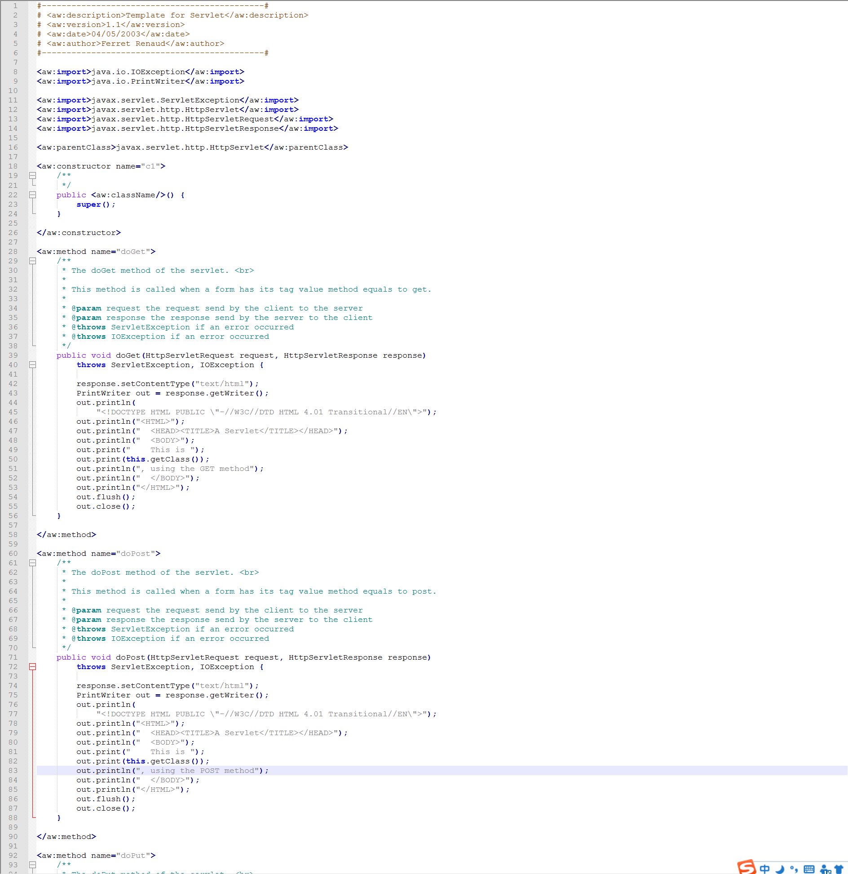Image resolution: width=848 pixels, height=874 pixels.
Task: Collapse the constructor body fold at line 22
Action: pos(32,195)
